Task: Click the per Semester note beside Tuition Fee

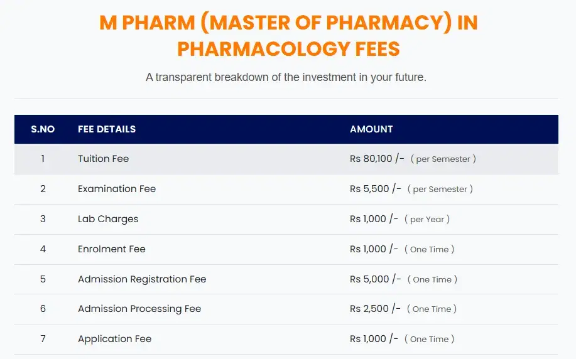Action: (x=443, y=159)
